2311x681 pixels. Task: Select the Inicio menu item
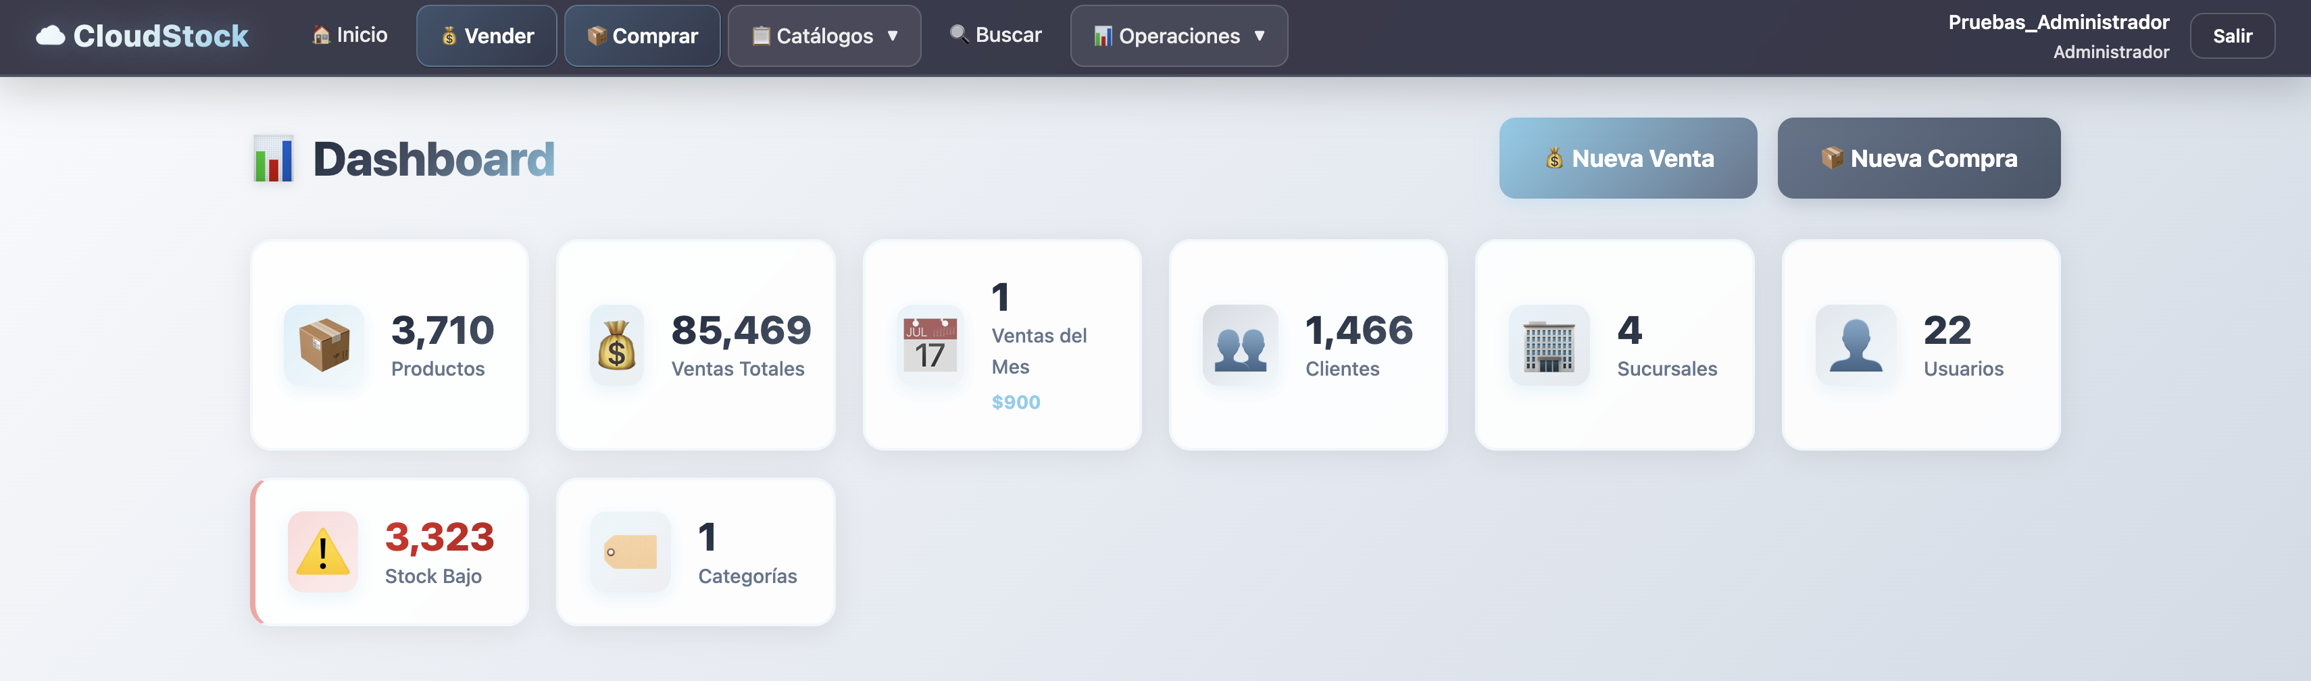tap(350, 34)
